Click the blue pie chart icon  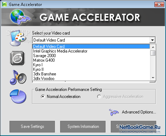click(x=18, y=97)
